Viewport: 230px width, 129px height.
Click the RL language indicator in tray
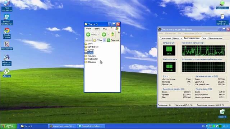click(203, 126)
